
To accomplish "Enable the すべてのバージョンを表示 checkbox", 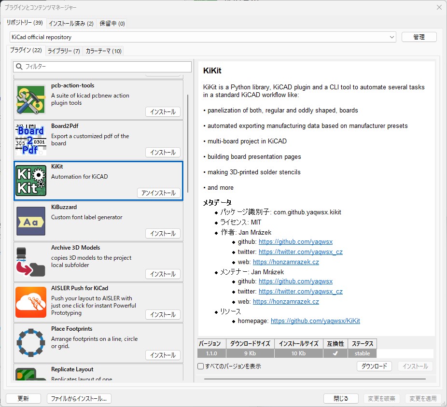I will pos(200,366).
